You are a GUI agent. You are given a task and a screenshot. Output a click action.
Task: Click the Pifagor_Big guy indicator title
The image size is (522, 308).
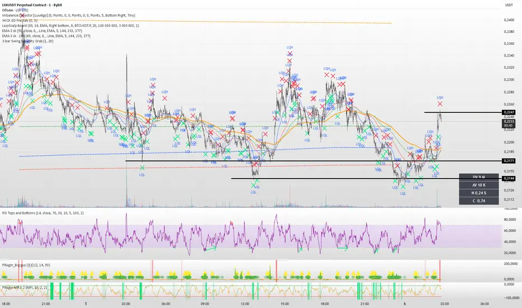click(x=26, y=265)
